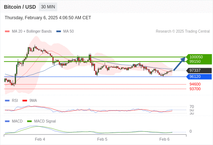Click the Feb 4 date marker
The width and height of the screenshot is (213, 145).
[x=40, y=139]
